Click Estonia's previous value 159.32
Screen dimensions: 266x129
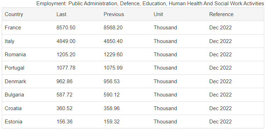pyautogui.click(x=111, y=122)
